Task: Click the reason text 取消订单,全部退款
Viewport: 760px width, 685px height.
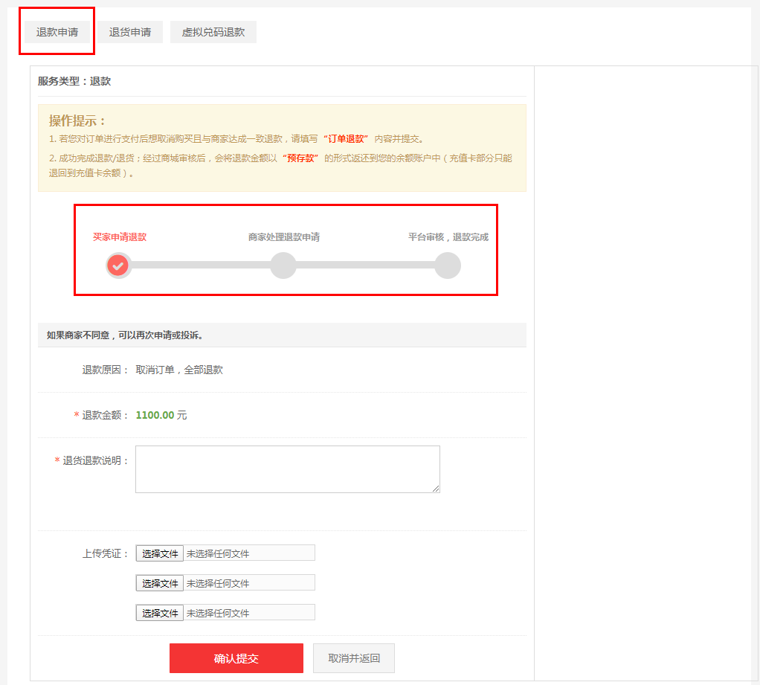Action: point(179,370)
